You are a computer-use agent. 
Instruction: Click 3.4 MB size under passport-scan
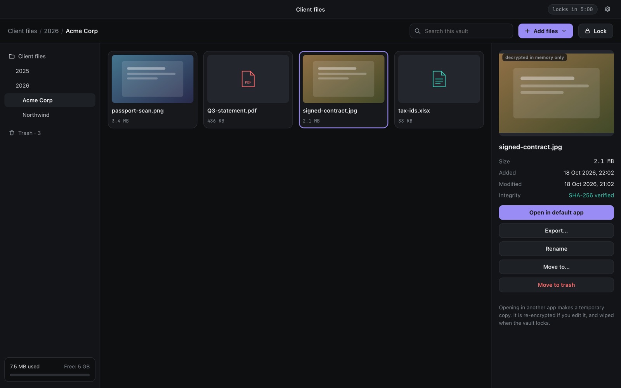[120, 121]
